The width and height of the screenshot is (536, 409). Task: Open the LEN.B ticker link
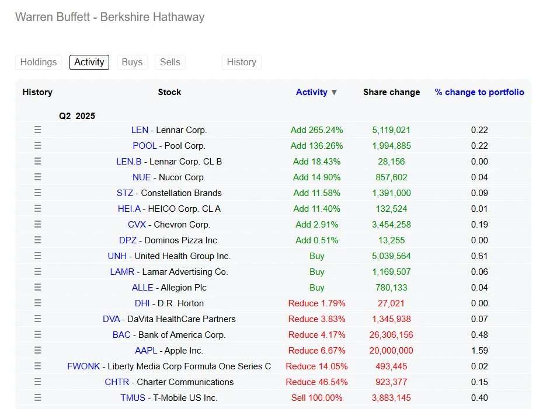click(x=129, y=162)
